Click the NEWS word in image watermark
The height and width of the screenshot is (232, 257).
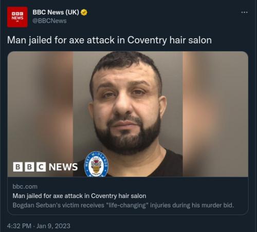tap(63, 167)
